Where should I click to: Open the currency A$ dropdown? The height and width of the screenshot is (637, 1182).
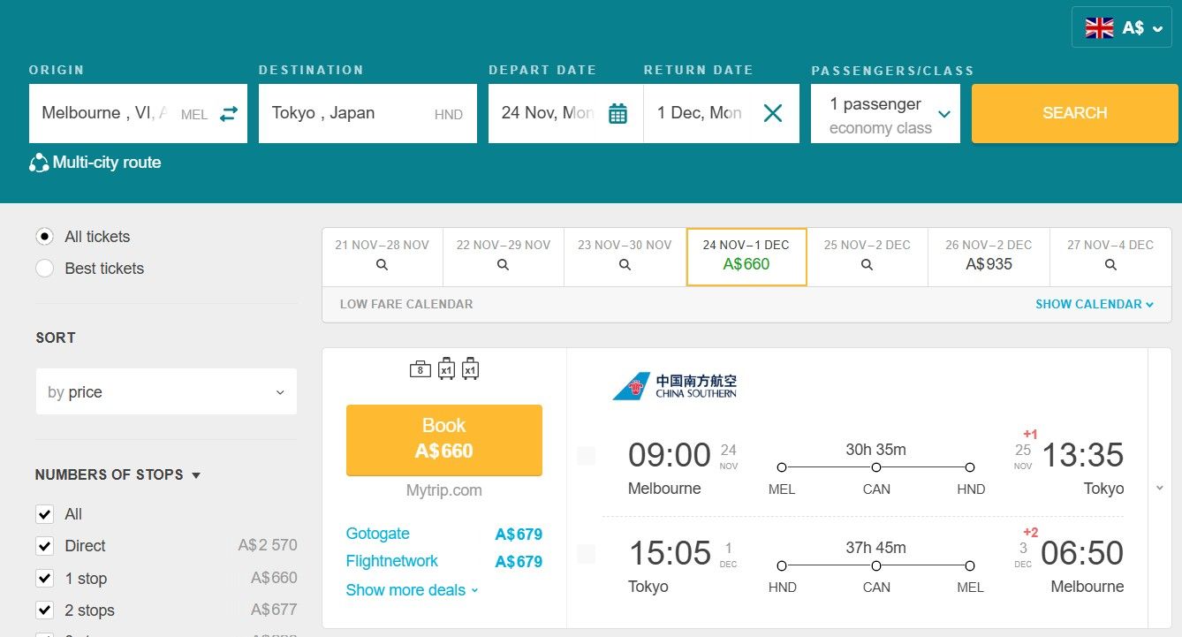(x=1122, y=27)
